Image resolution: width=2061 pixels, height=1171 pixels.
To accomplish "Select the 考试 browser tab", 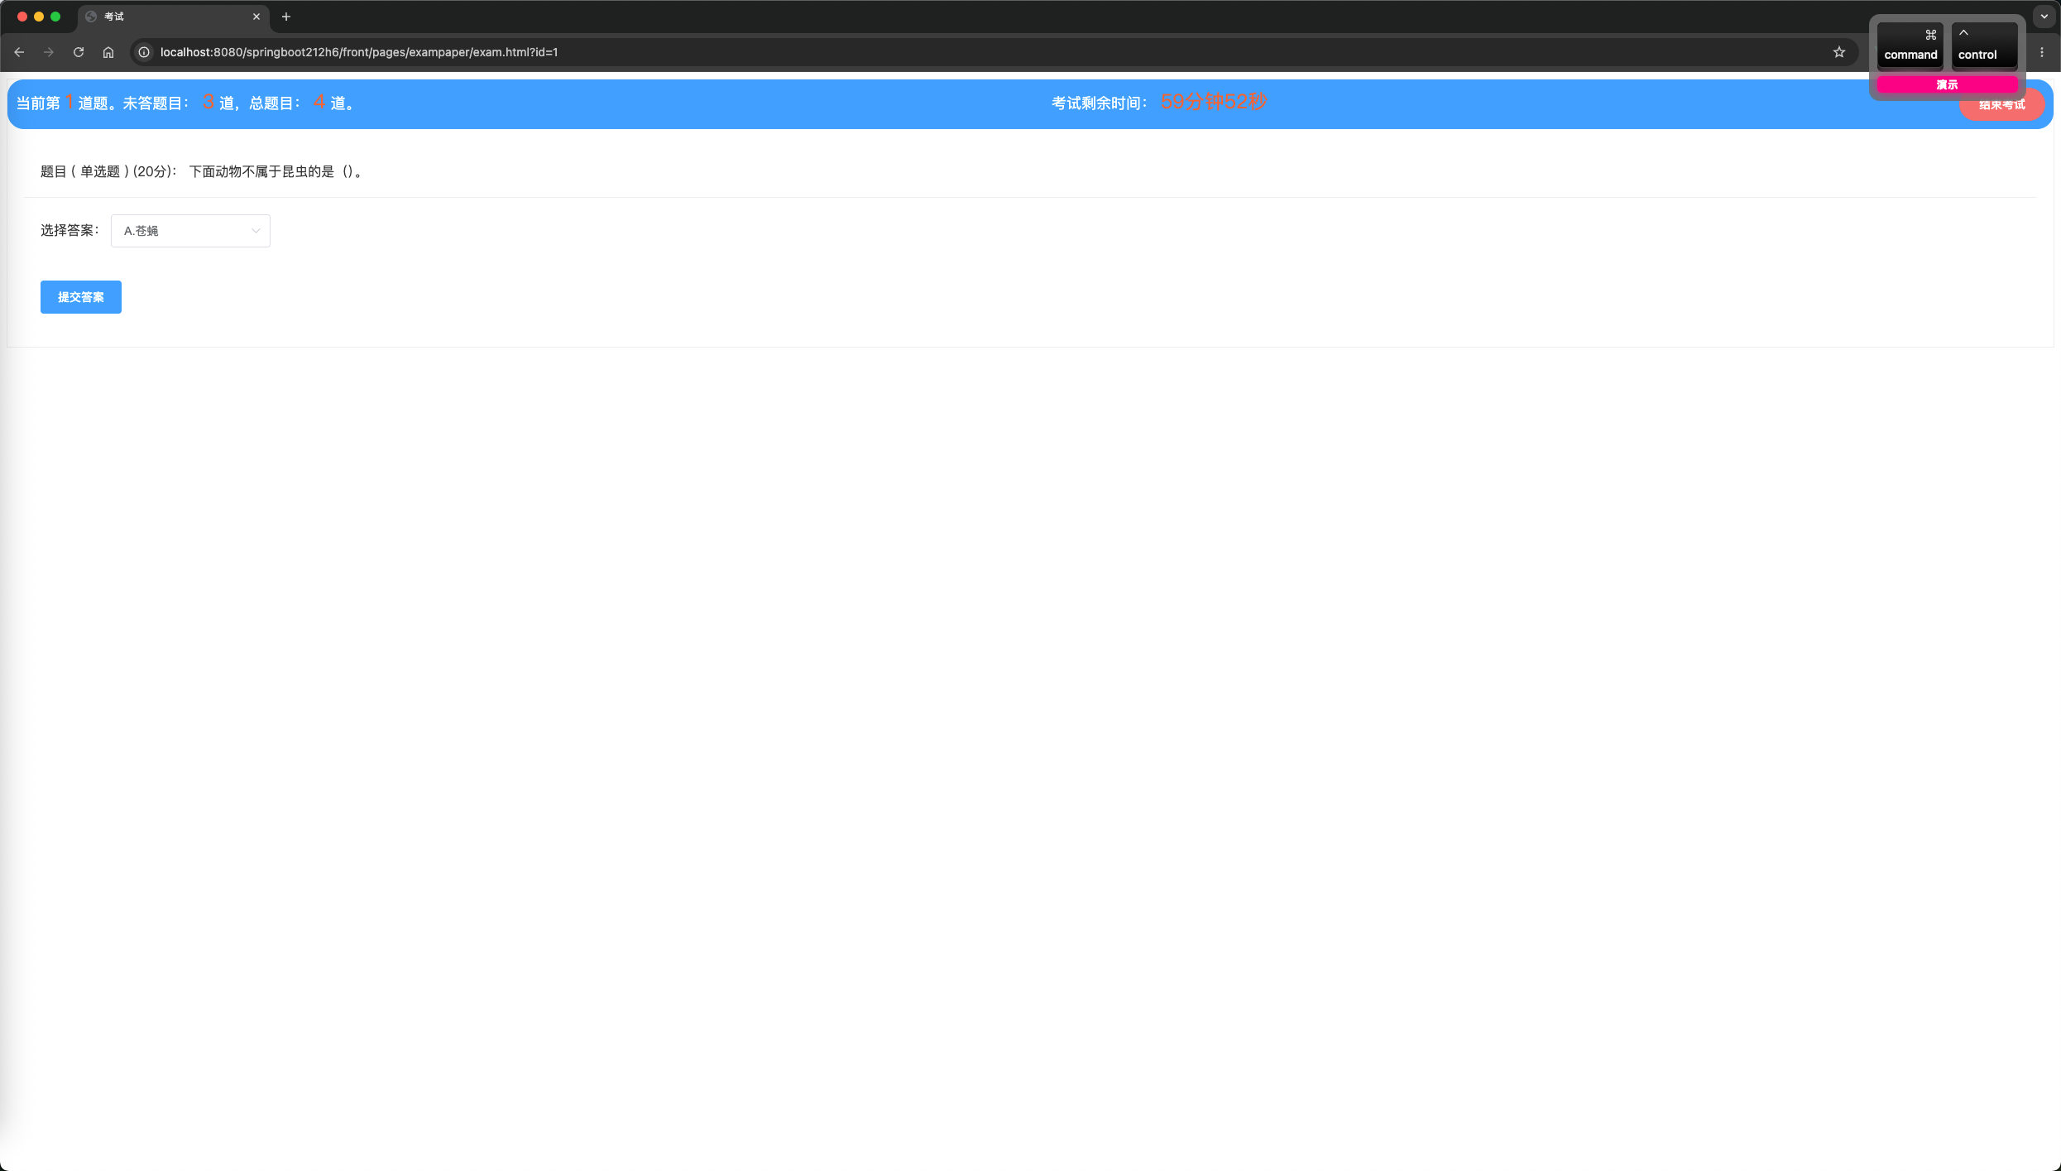I will (x=174, y=17).
